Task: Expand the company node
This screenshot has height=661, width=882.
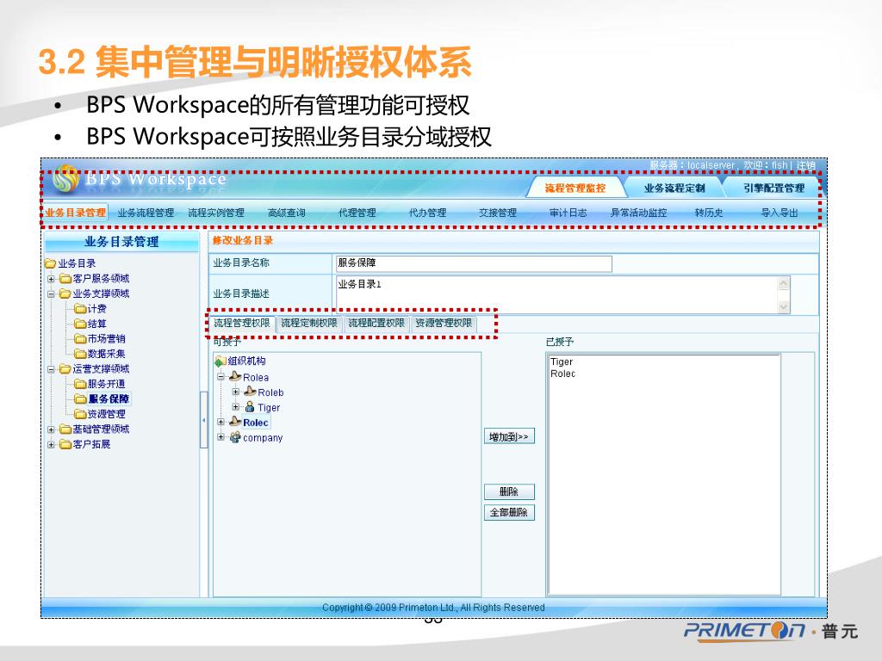Action: tap(221, 437)
